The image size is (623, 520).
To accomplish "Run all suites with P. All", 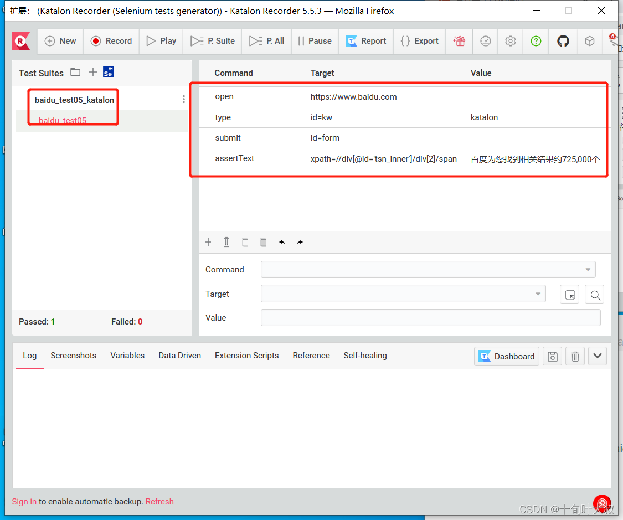I will tap(266, 41).
